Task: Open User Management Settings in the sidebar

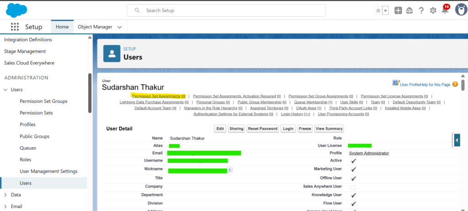Action: [x=48, y=171]
